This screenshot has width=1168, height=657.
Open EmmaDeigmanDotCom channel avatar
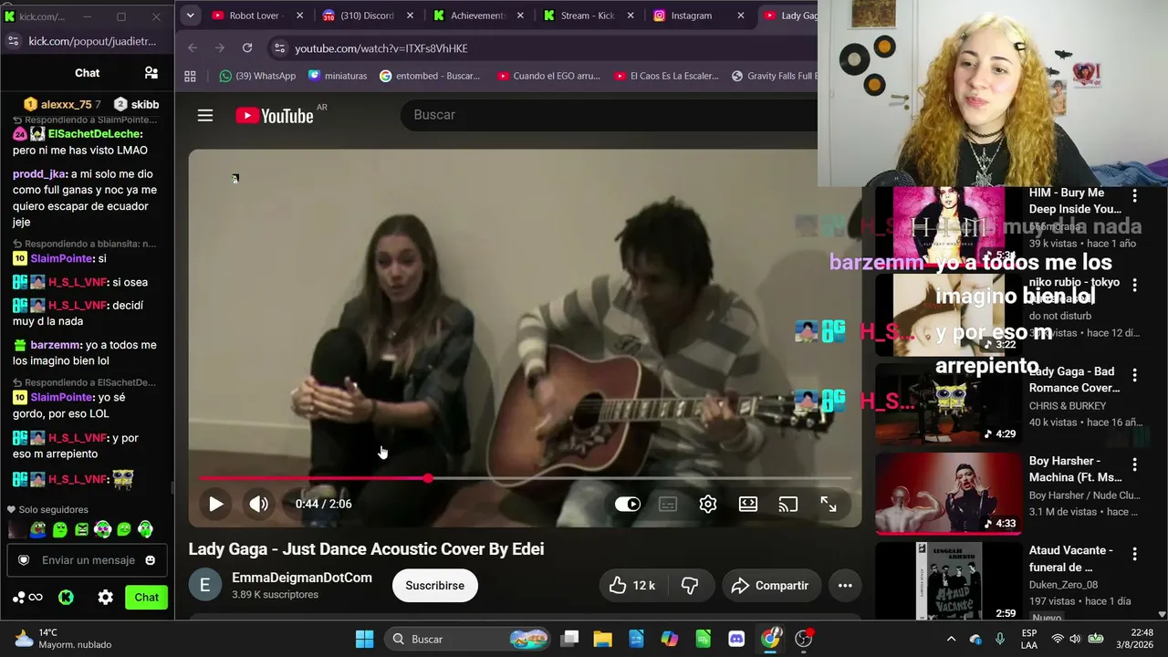[205, 585]
